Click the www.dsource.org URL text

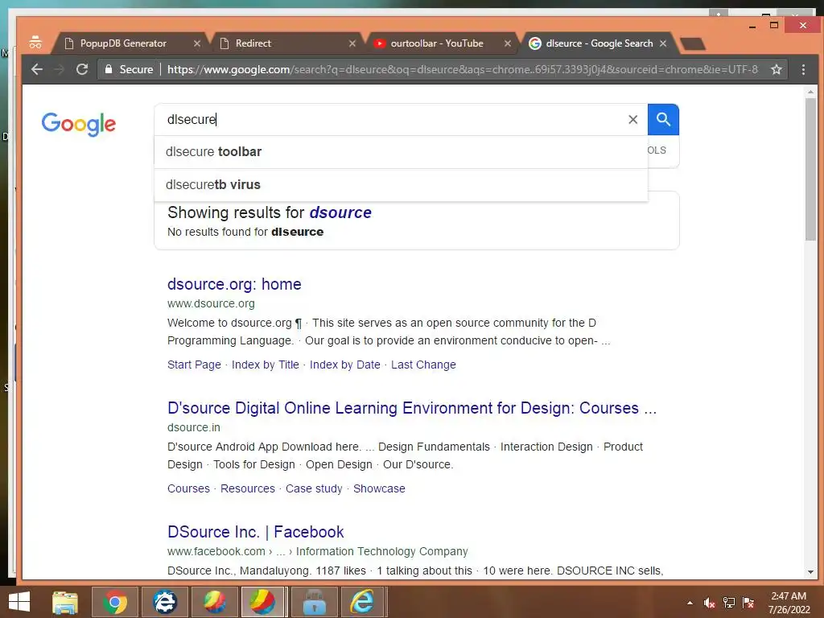point(211,303)
